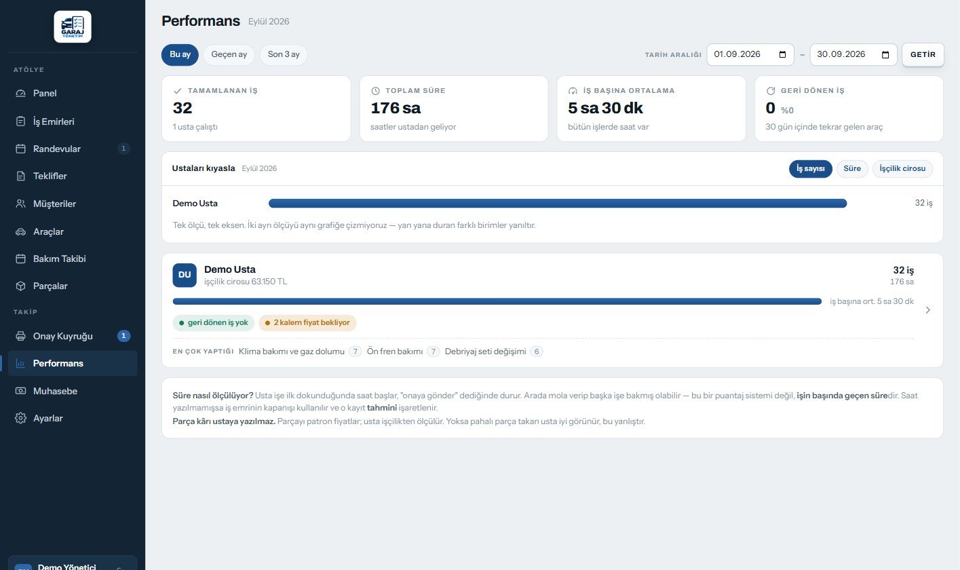The width and height of the screenshot is (960, 570).
Task: Navigate to Muhasebe label
Action: (55, 391)
